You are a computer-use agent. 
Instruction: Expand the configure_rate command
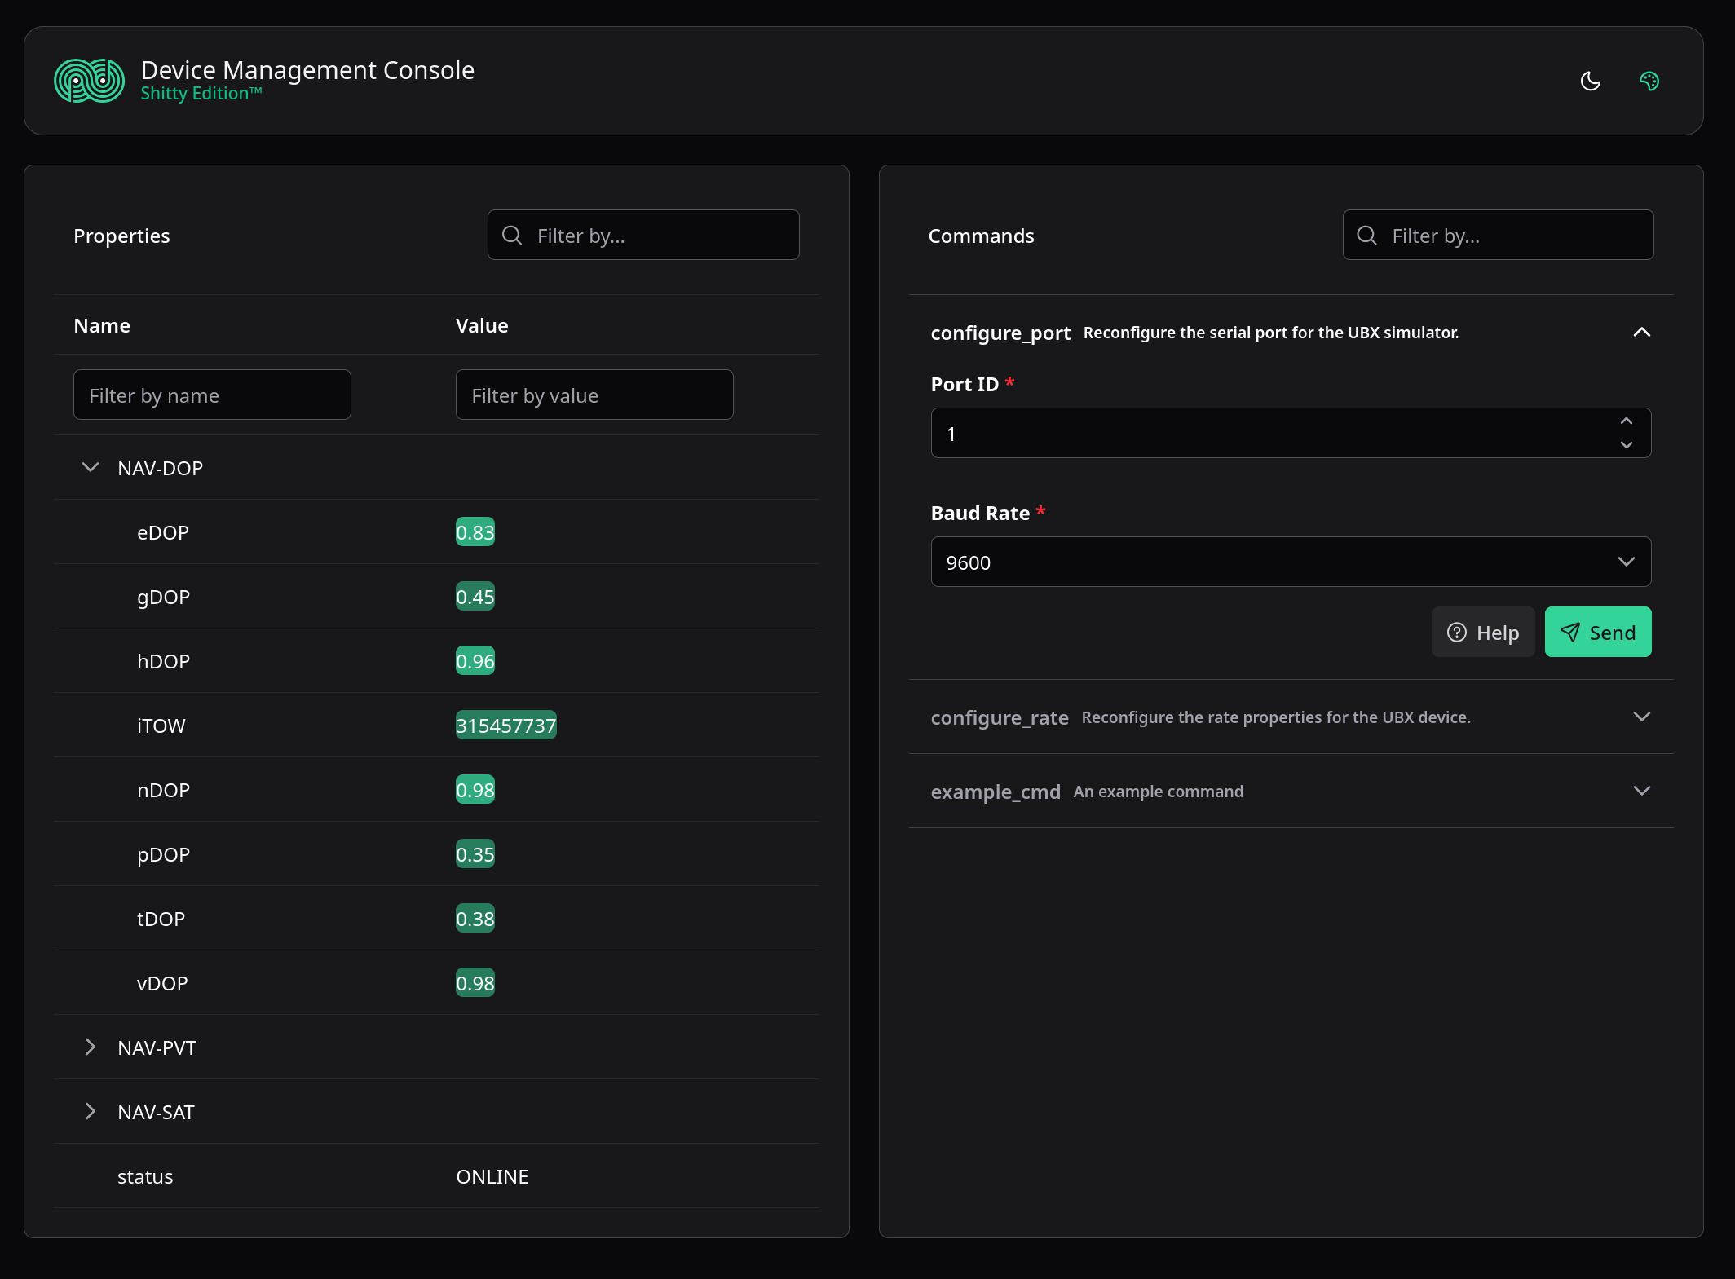[1641, 717]
